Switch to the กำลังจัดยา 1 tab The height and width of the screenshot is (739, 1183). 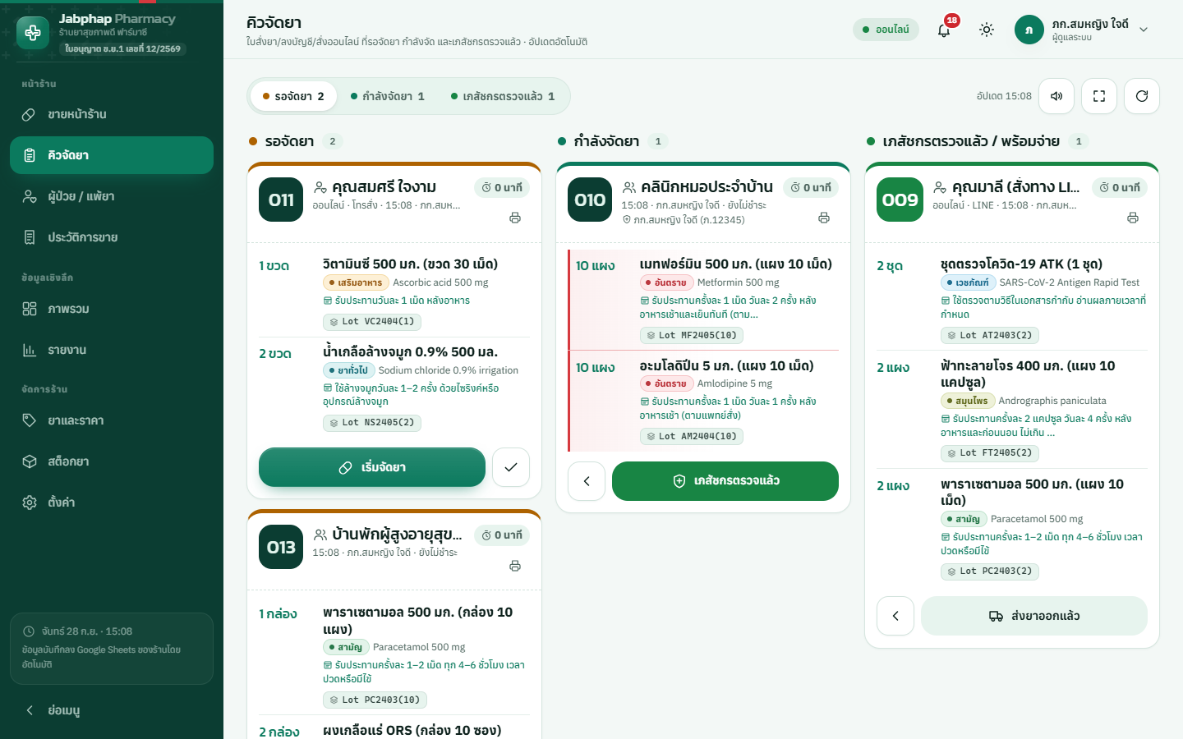point(388,96)
